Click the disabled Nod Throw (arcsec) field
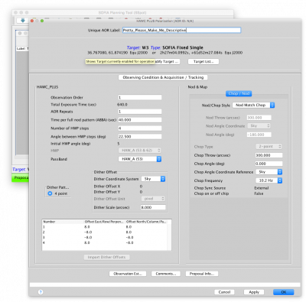This screenshot has width=306, height=302. click(x=259, y=118)
